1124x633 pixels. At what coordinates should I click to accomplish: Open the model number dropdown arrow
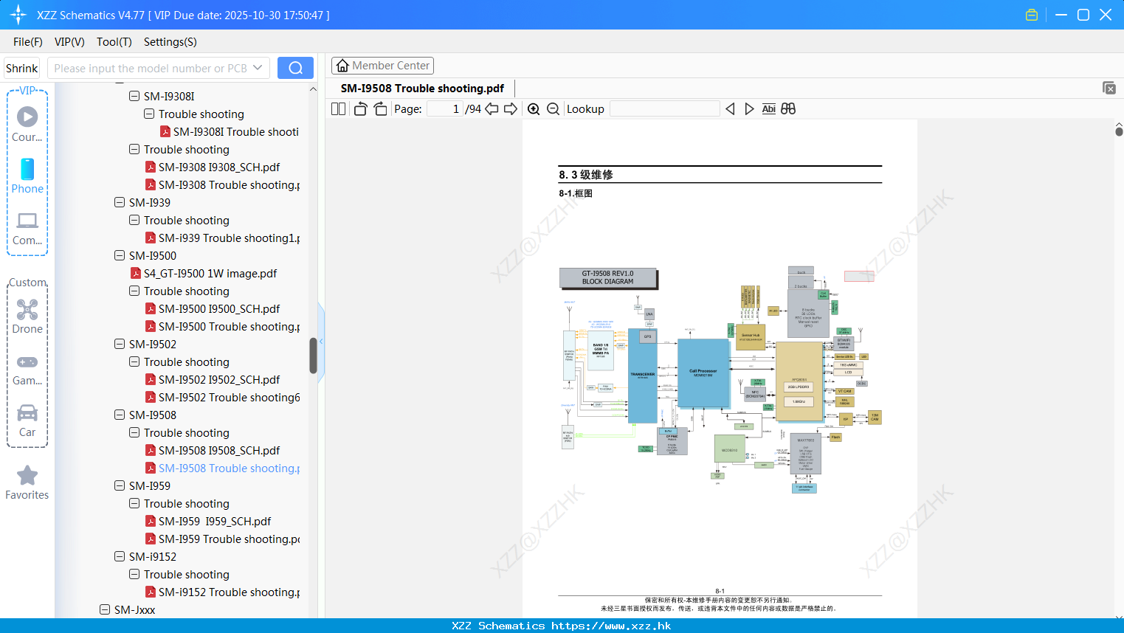(x=258, y=68)
